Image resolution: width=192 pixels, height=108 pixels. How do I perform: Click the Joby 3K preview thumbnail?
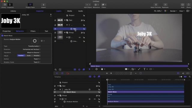[x=11, y=21]
